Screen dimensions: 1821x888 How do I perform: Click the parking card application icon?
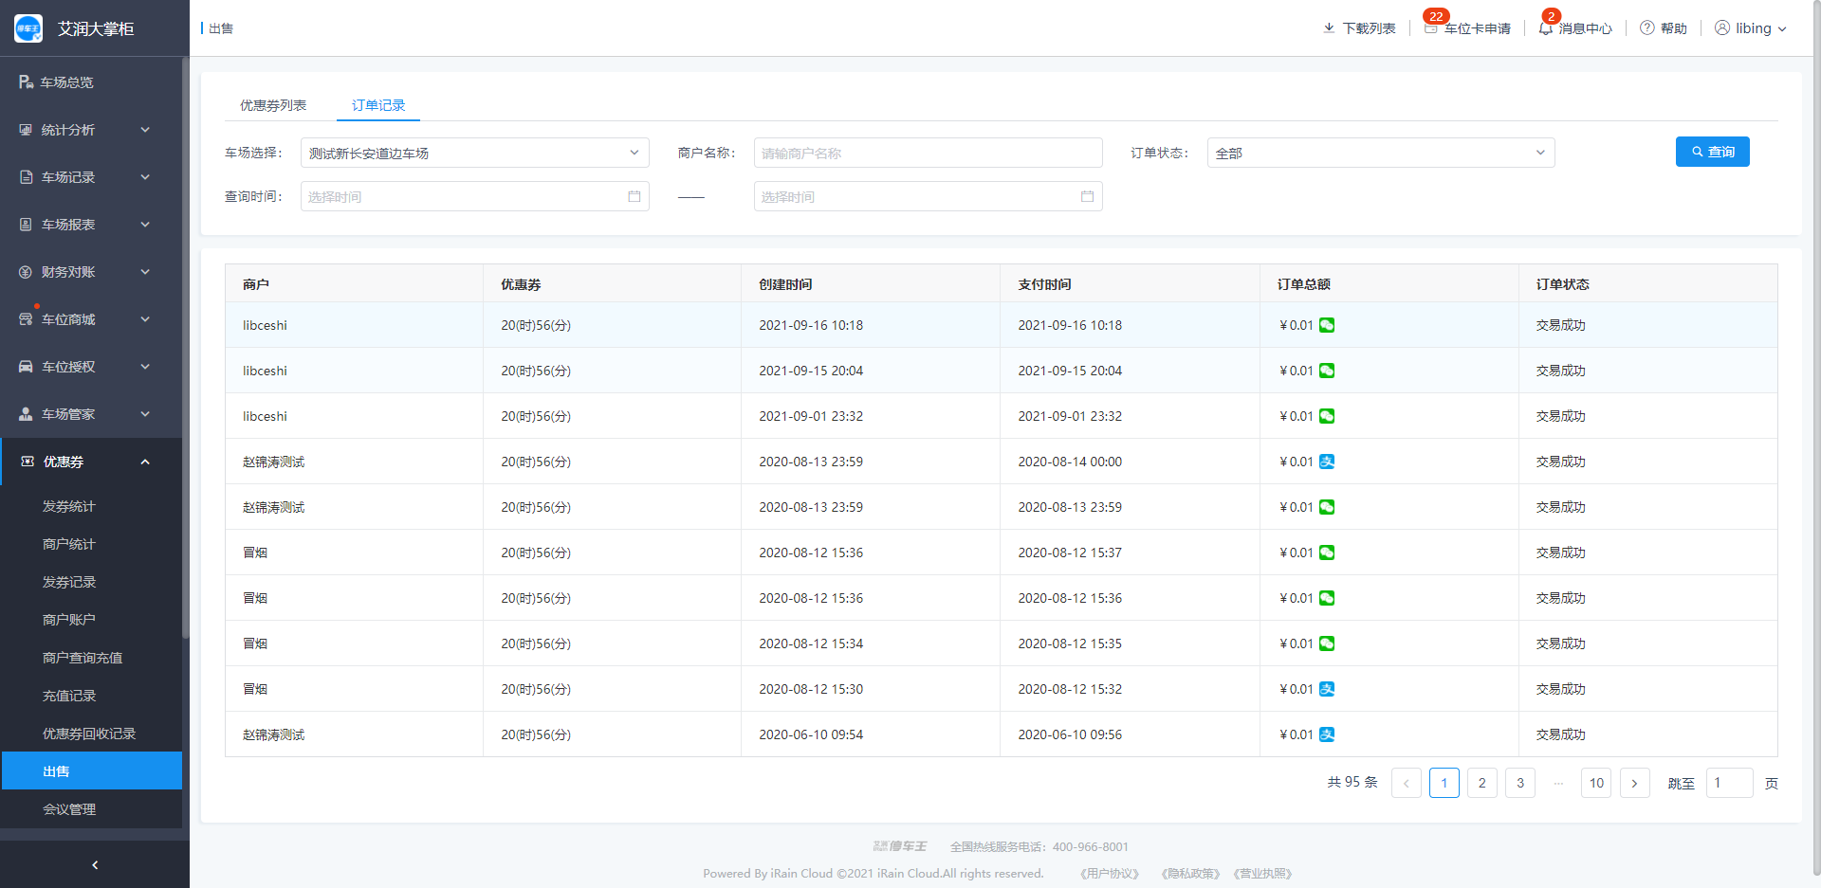point(1431,29)
